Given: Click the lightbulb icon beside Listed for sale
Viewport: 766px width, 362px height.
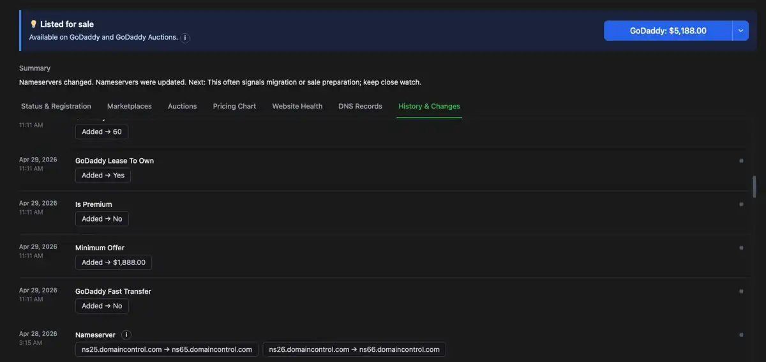Looking at the screenshot, I should 33,24.
